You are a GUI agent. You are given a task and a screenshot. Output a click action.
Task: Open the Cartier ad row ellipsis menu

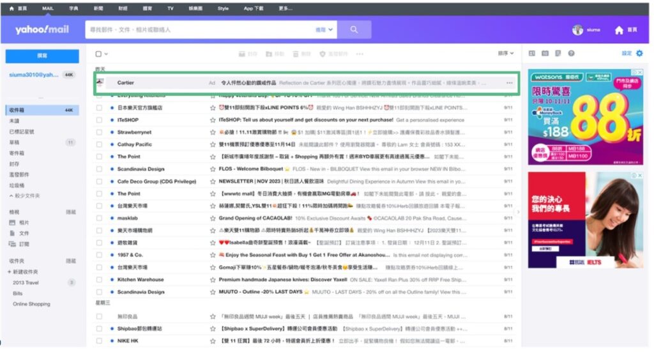coord(509,83)
